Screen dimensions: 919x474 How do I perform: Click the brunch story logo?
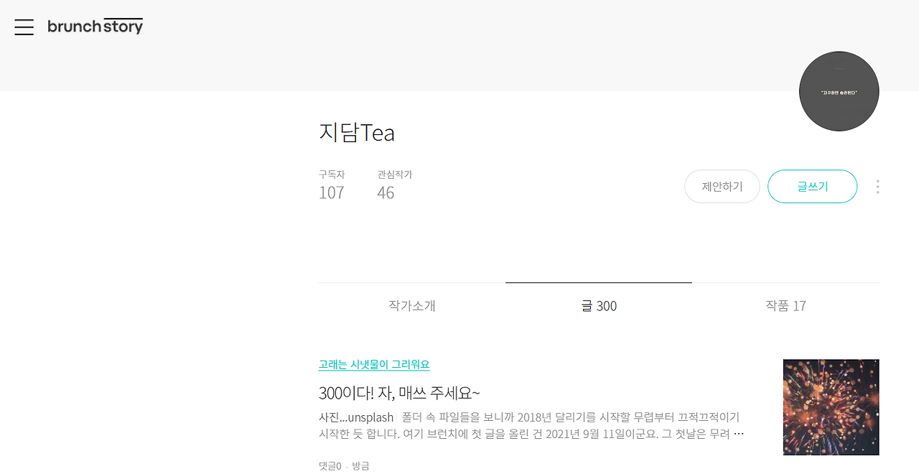point(95,26)
